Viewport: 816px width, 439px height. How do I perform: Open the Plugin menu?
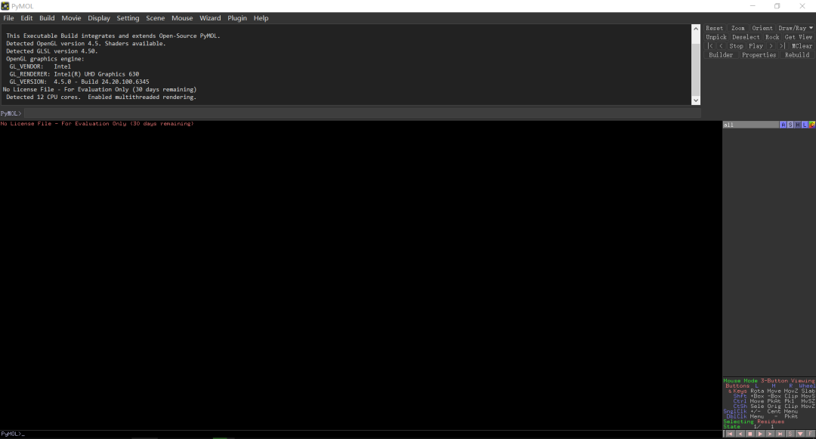[x=236, y=17]
